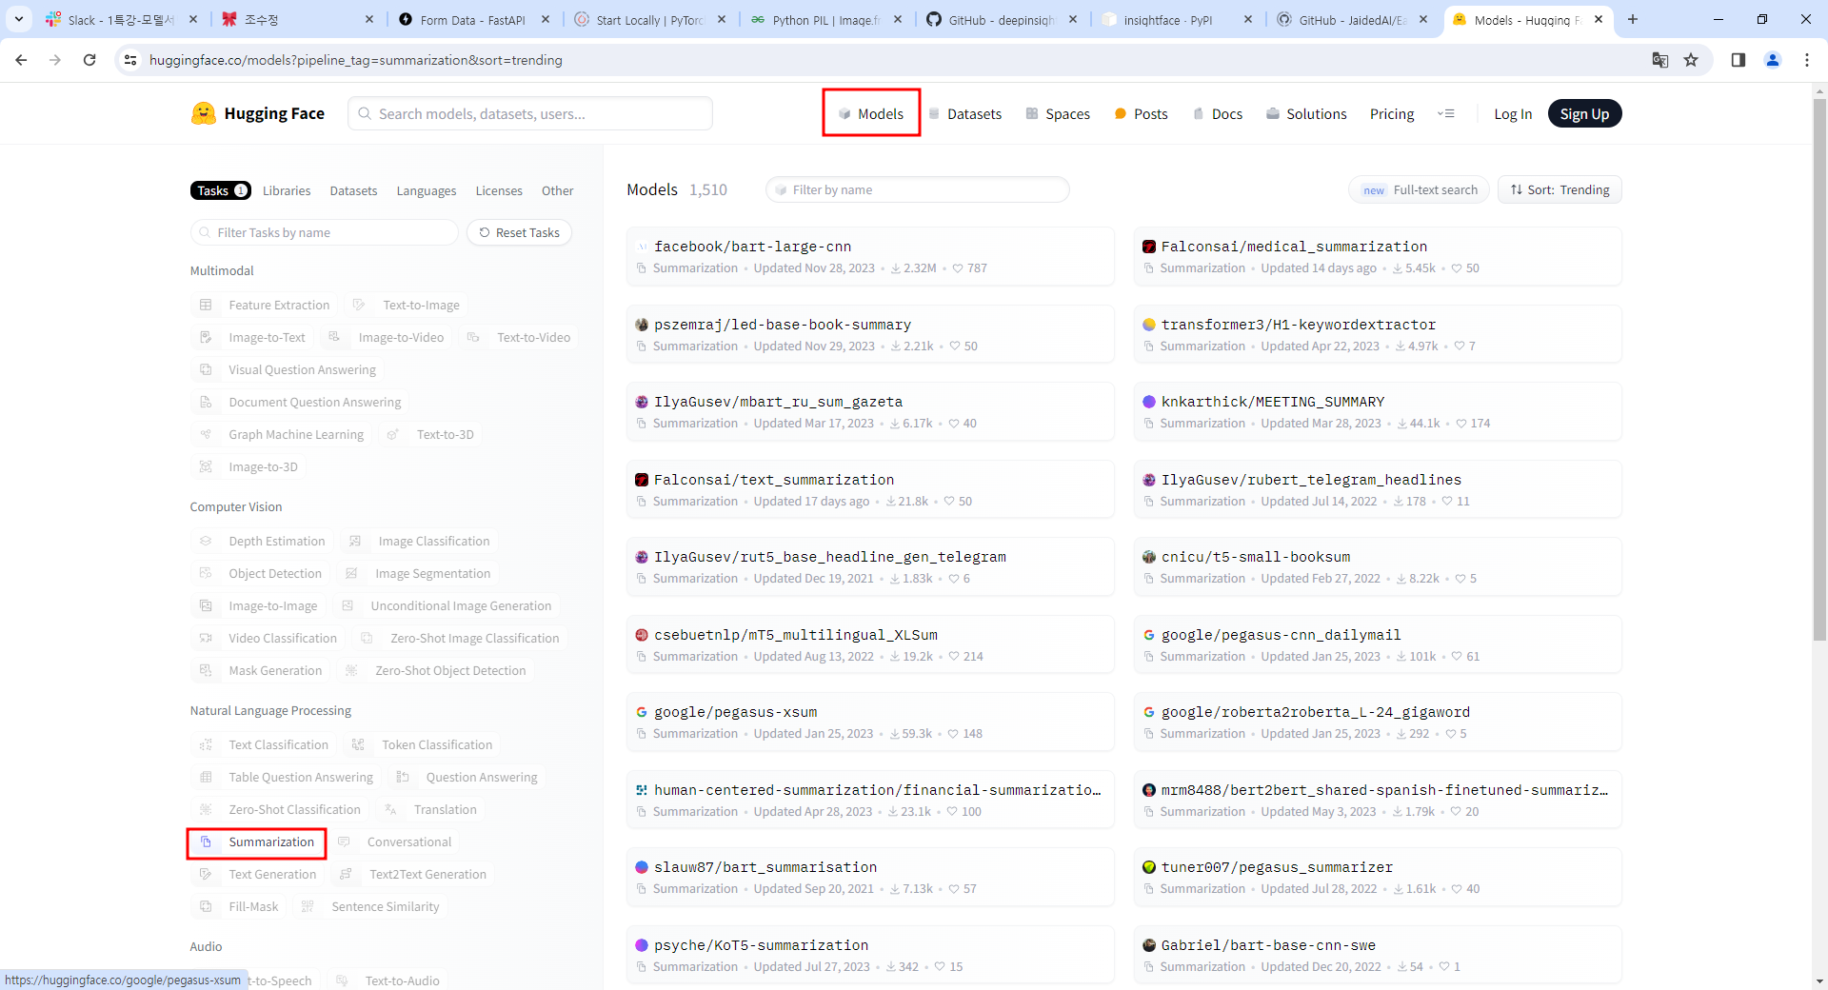View site information icon beside the URL

tap(130, 60)
